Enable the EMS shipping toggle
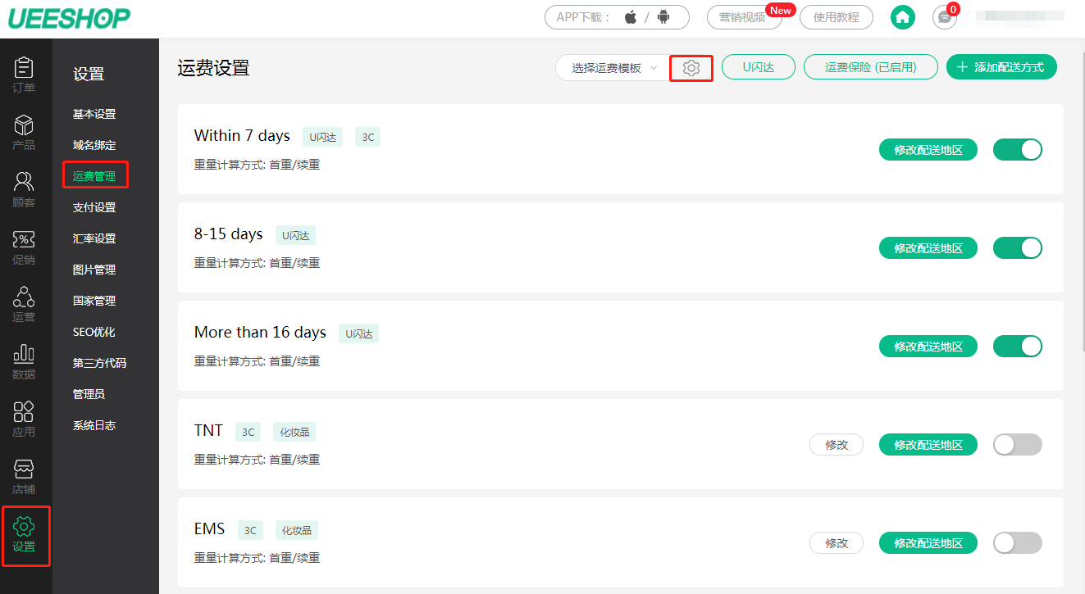 [1018, 542]
